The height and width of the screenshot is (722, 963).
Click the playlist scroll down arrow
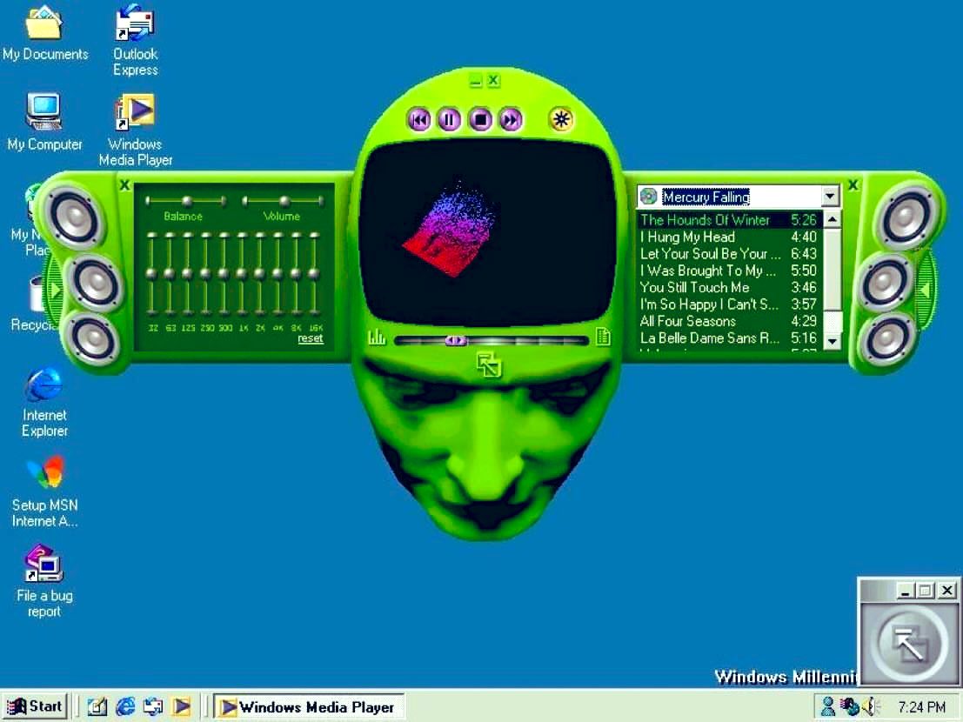point(832,341)
